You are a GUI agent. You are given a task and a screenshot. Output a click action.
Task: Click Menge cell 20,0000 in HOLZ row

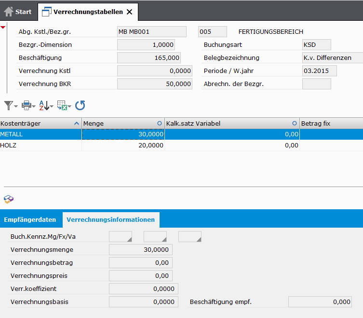123,145
